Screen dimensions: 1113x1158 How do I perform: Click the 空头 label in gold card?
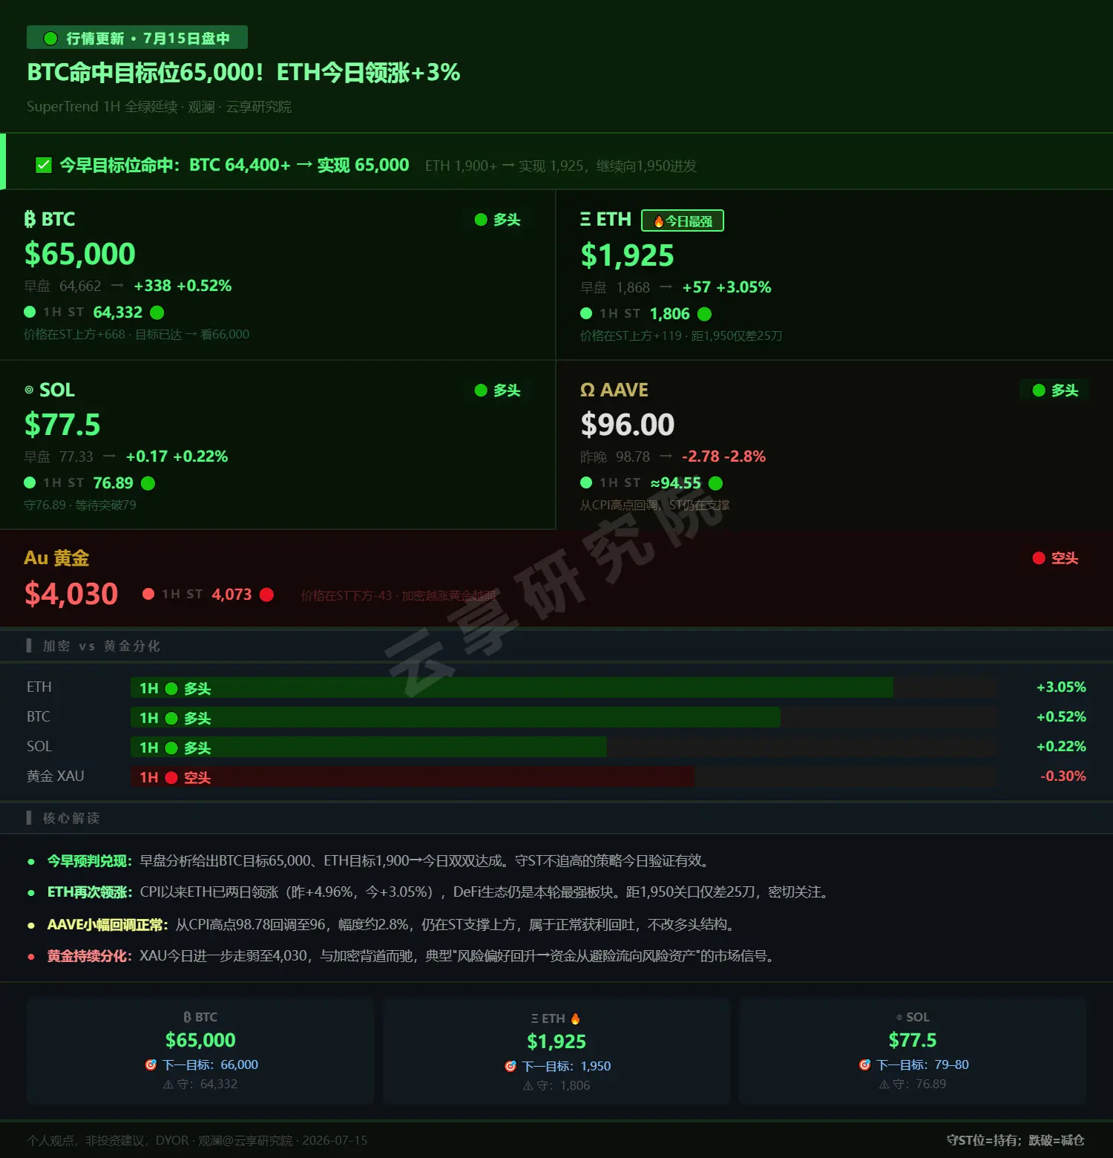pyautogui.click(x=1065, y=557)
